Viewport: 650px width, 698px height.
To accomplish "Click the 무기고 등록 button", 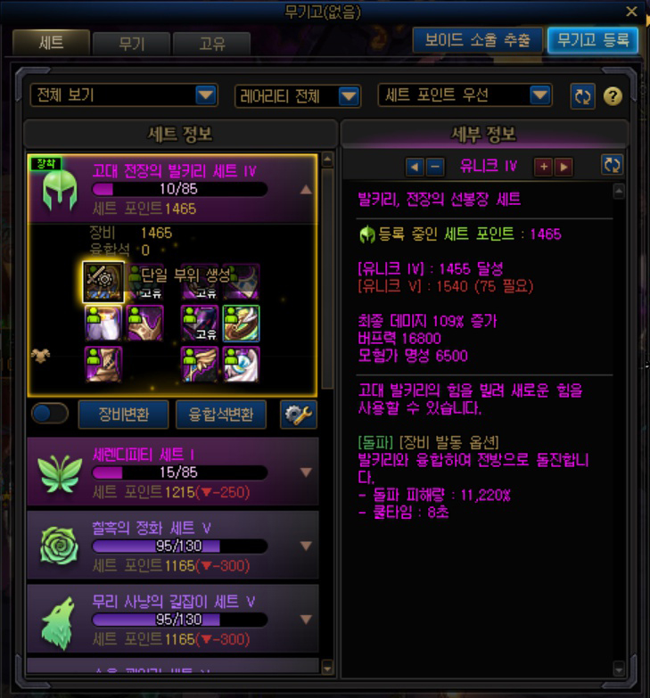I will (x=593, y=40).
